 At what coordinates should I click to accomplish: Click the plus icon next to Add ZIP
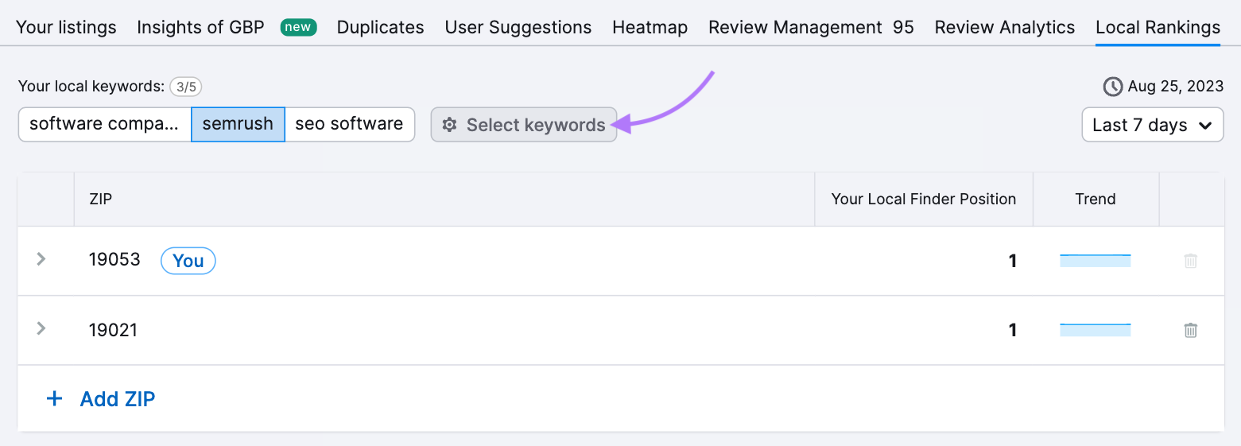pos(55,399)
